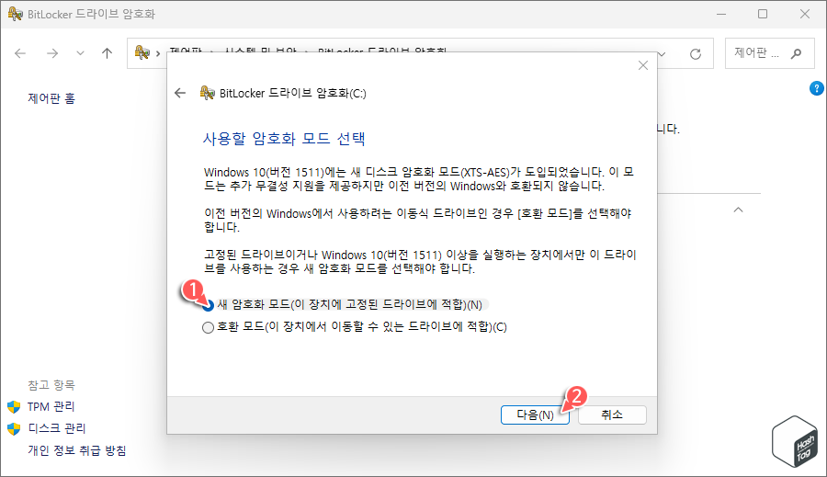Viewport: 827px width, 477px height.
Task: Select new encryption mode radio button
Action: 209,305
